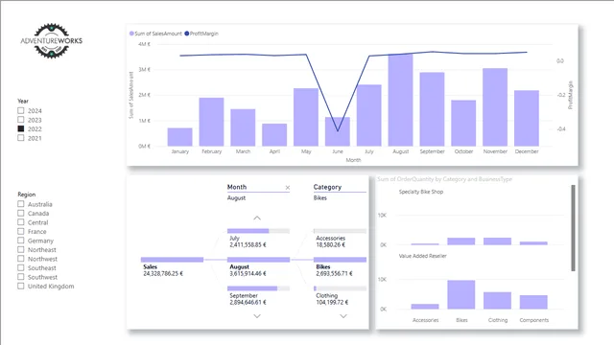Click Value Added Reseller Clothing bar
This screenshot has height=345, width=614.
(x=497, y=300)
